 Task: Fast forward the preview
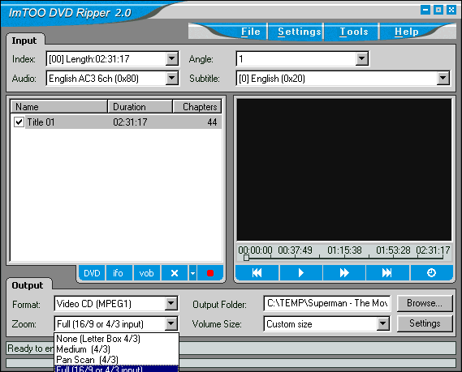point(344,273)
